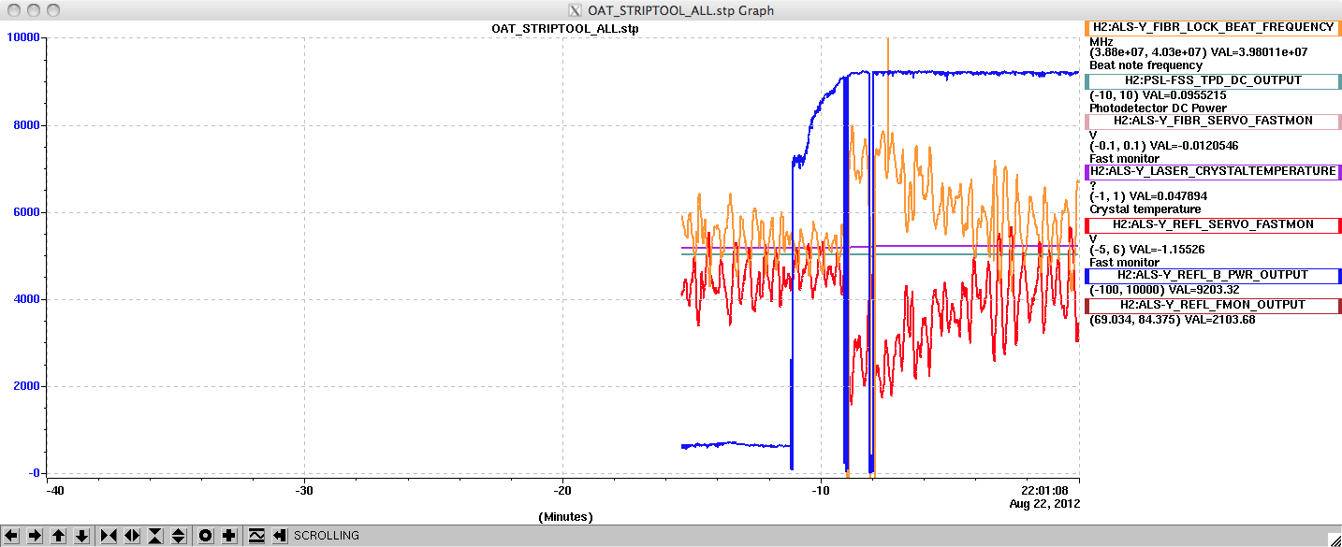
Task: Click the Photodetector DC Power description
Action: [x=1158, y=108]
